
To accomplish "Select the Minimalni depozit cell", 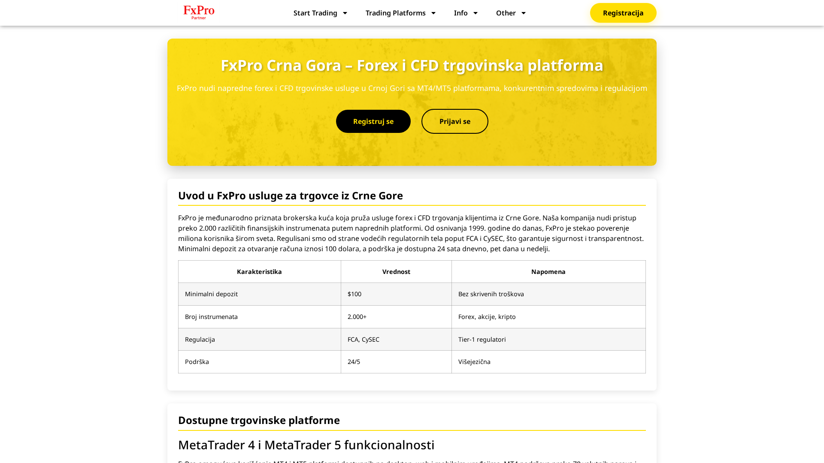I will [x=260, y=294].
